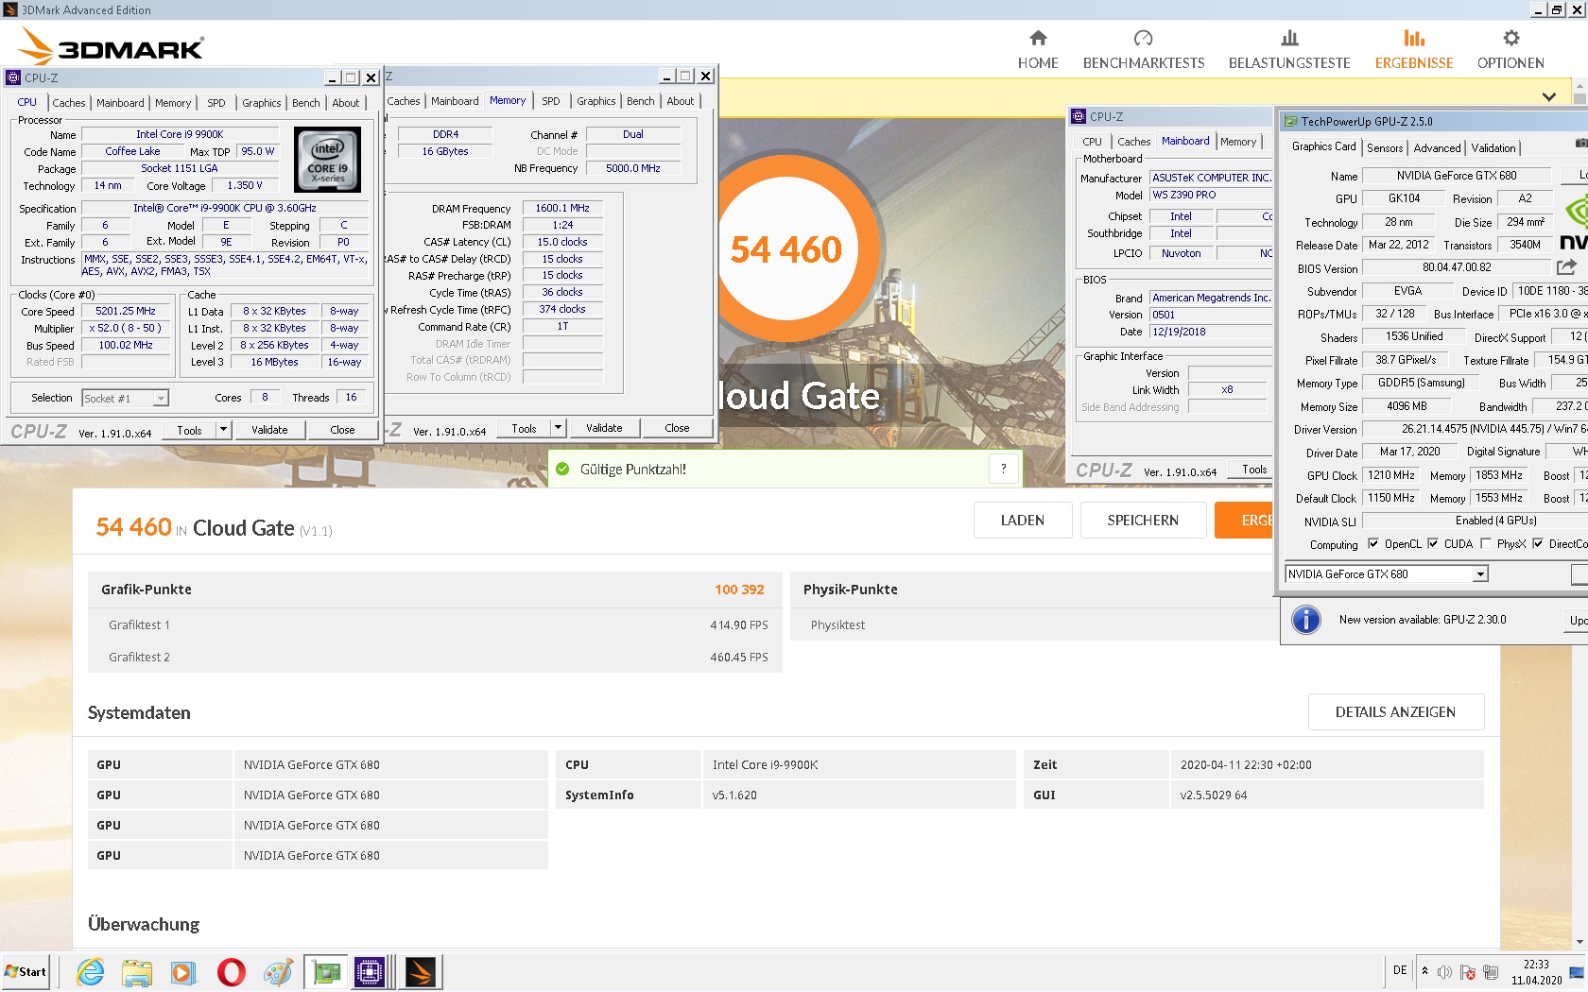Open Opera browser from taskbar

click(x=231, y=972)
